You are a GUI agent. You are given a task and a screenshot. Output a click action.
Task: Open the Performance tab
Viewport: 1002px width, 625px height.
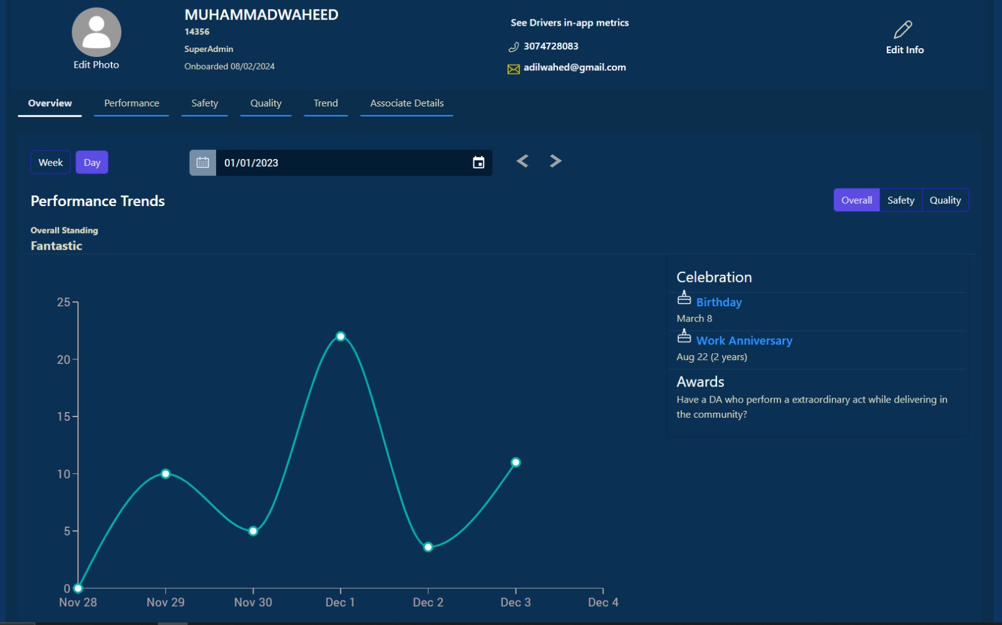132,103
